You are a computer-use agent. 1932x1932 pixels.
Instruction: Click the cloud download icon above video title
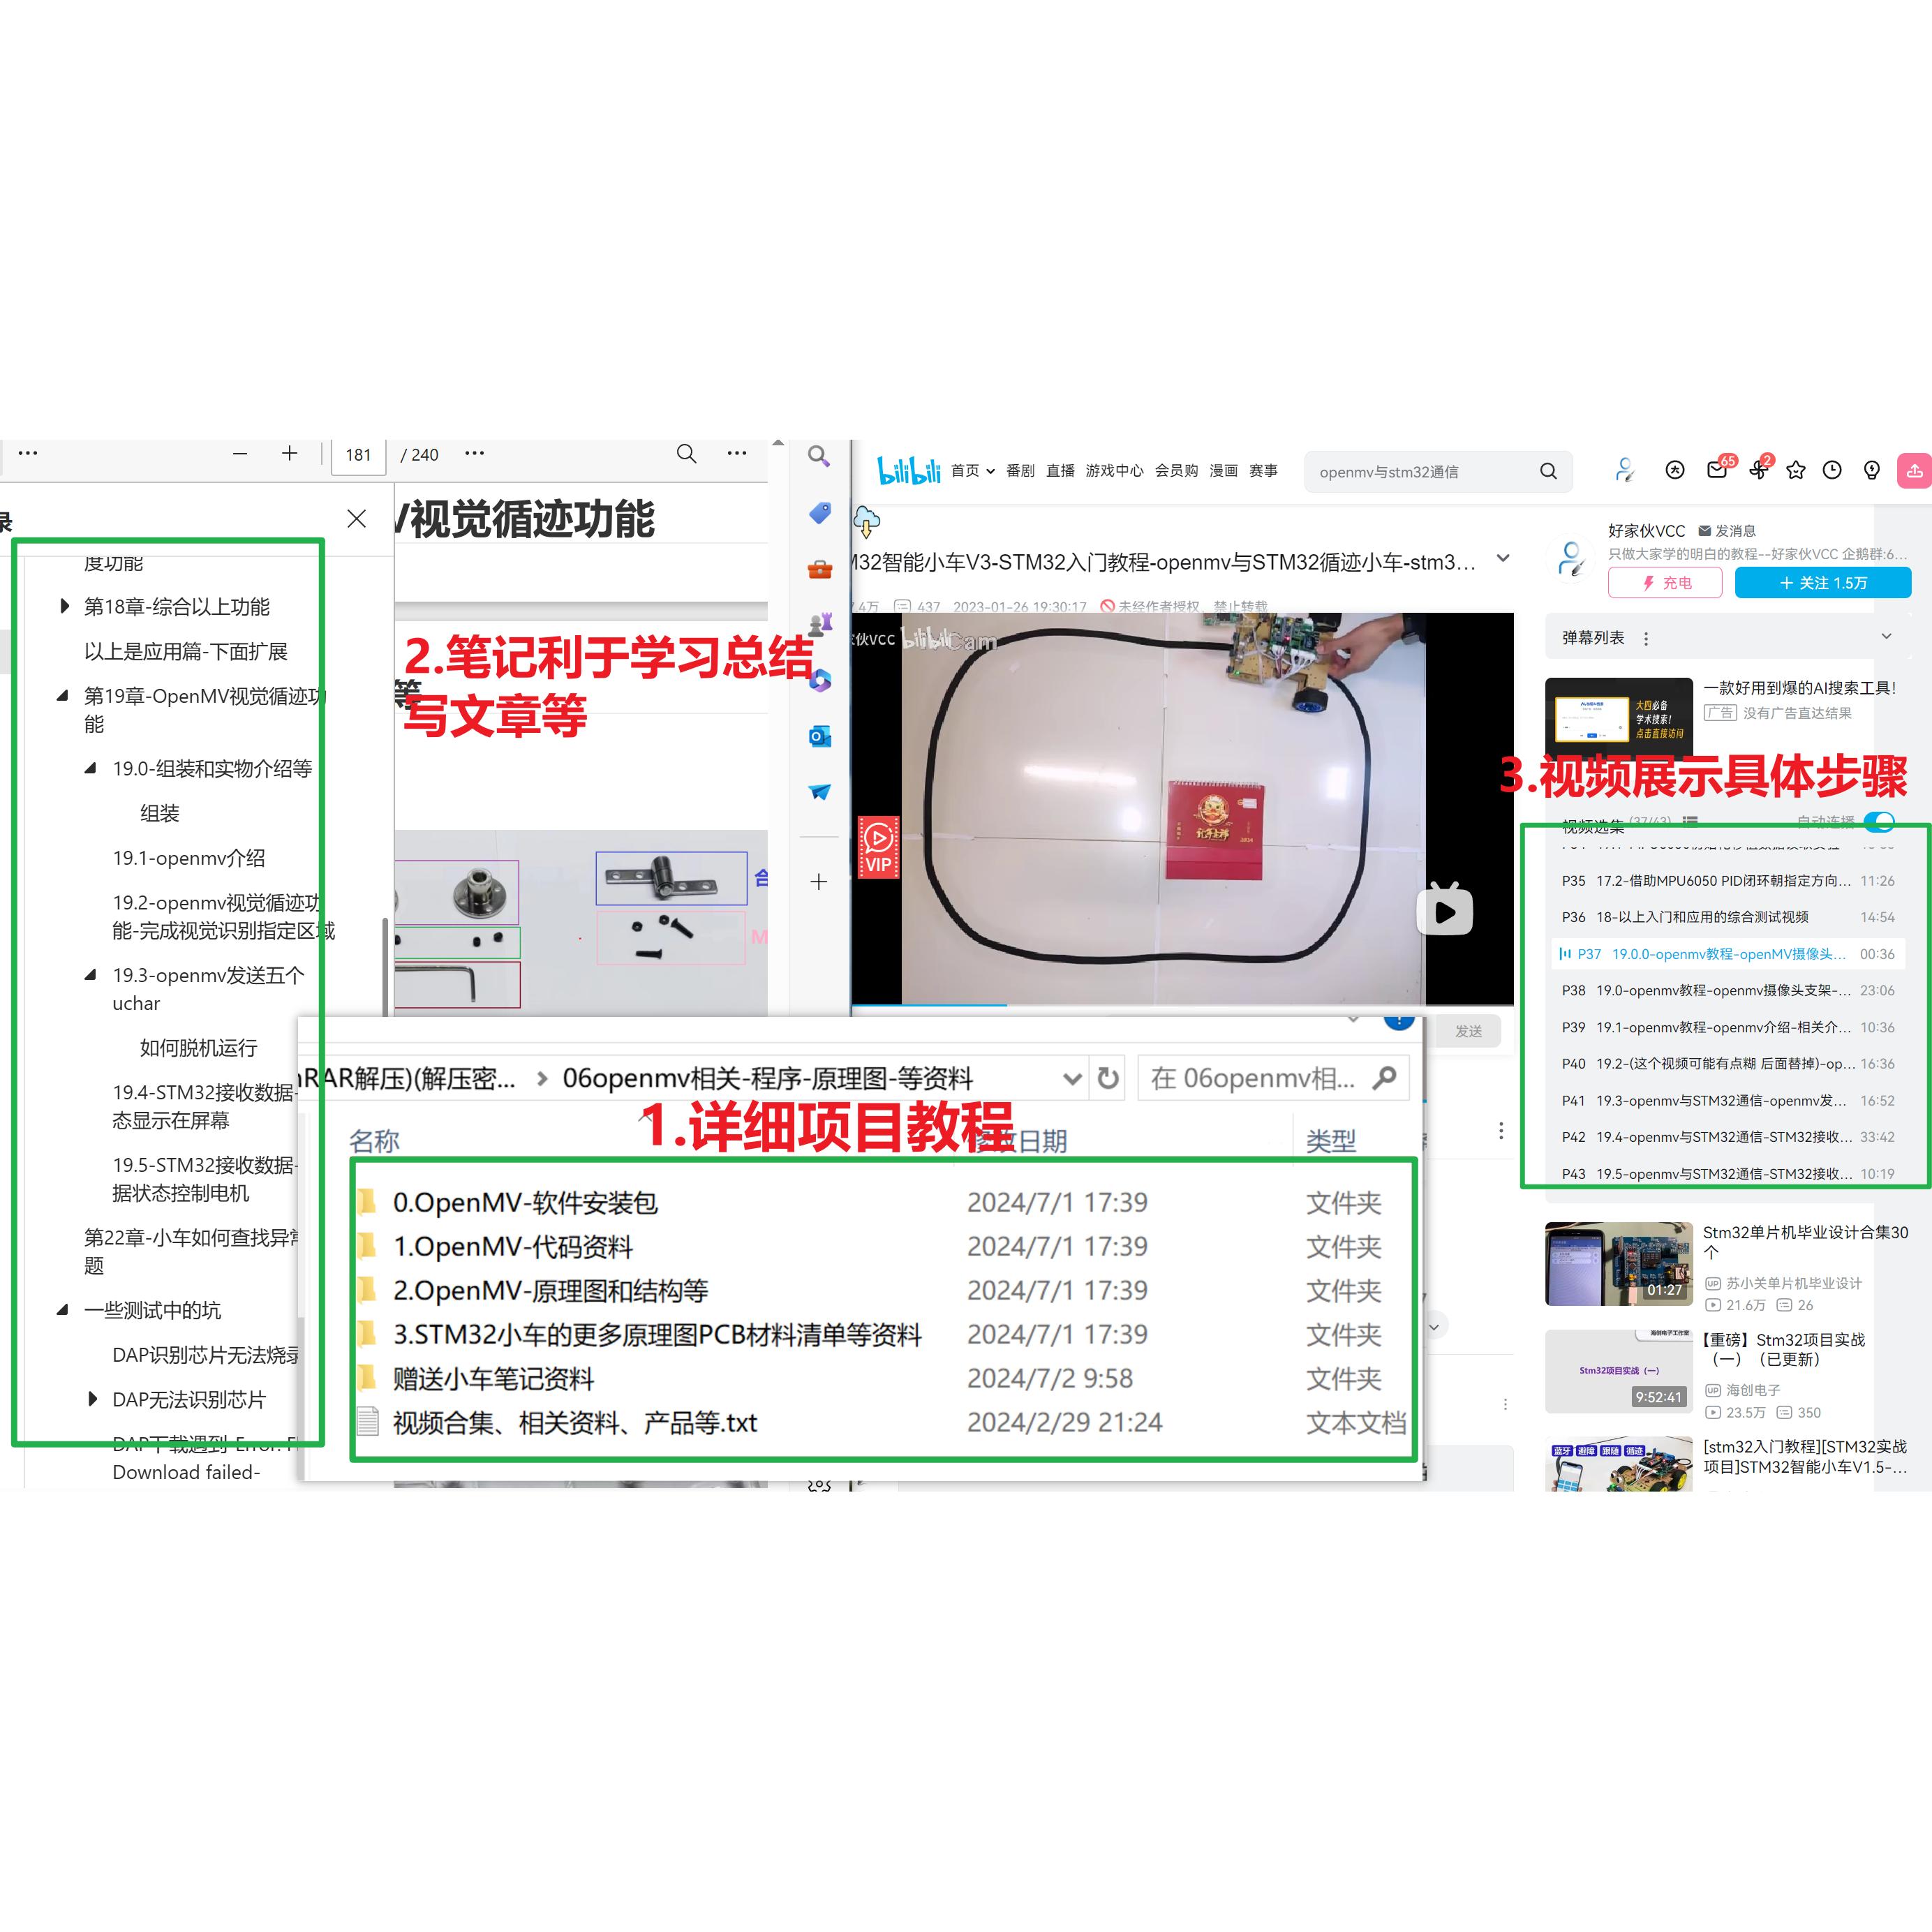866,522
